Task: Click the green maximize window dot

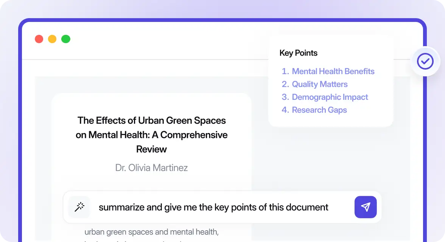Action: pos(66,39)
